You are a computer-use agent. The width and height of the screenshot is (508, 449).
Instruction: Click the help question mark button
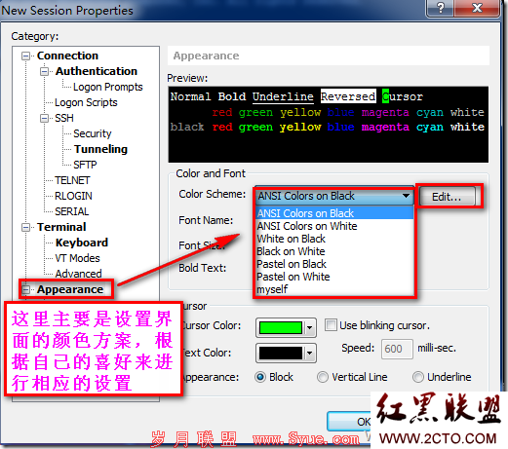pyautogui.click(x=441, y=8)
